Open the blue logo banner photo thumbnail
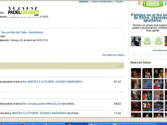Viewport: 167px width, 125px height. pos(147,84)
